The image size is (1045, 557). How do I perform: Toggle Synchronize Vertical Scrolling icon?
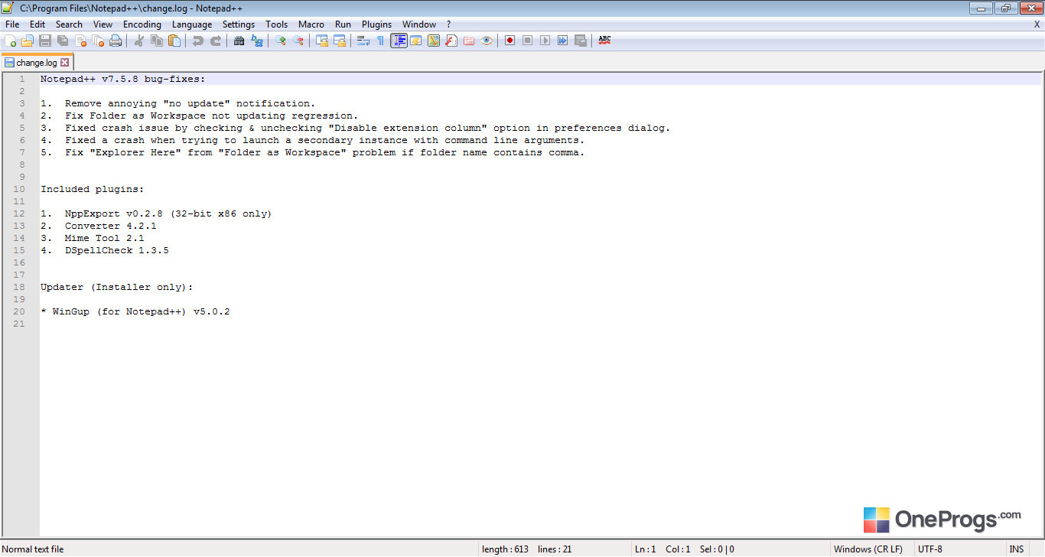click(x=322, y=41)
